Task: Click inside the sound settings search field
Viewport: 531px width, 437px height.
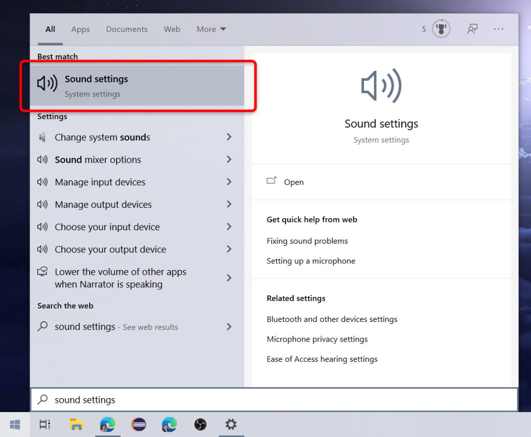Action: pos(274,400)
